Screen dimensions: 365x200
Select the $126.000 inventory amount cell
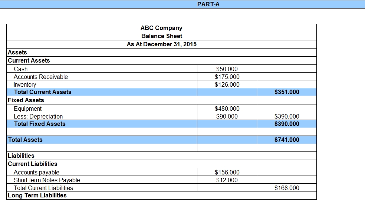coord(227,84)
